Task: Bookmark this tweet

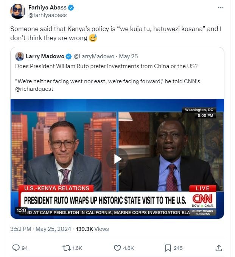Action: tap(168, 248)
